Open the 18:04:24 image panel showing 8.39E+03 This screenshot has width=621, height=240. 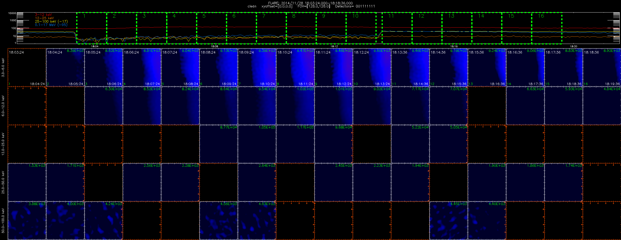pyautogui.click(x=65, y=67)
